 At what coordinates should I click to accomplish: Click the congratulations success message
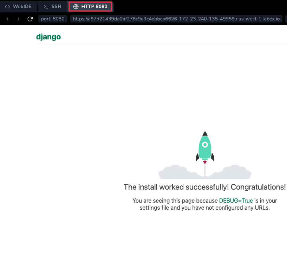204,187
